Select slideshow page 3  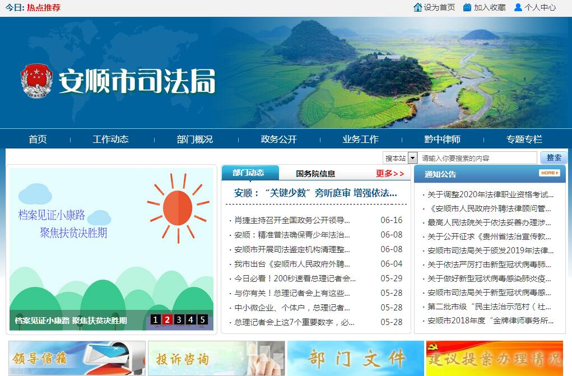(x=179, y=320)
